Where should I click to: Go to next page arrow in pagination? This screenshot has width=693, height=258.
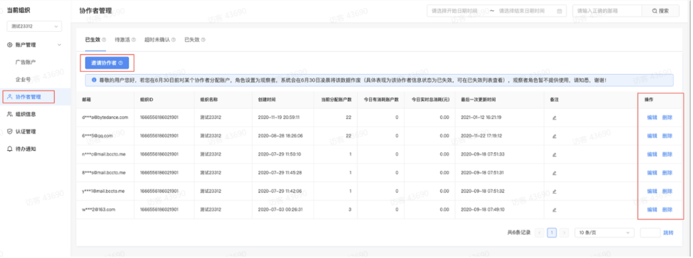[x=564, y=233]
